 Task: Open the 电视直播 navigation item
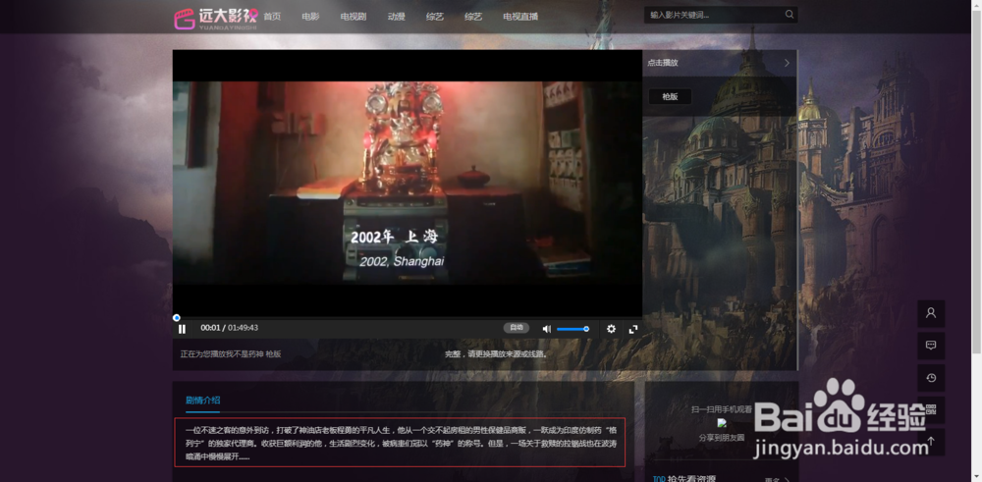520,17
